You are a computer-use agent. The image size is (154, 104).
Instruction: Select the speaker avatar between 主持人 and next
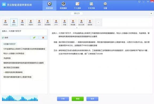click(22, 22)
